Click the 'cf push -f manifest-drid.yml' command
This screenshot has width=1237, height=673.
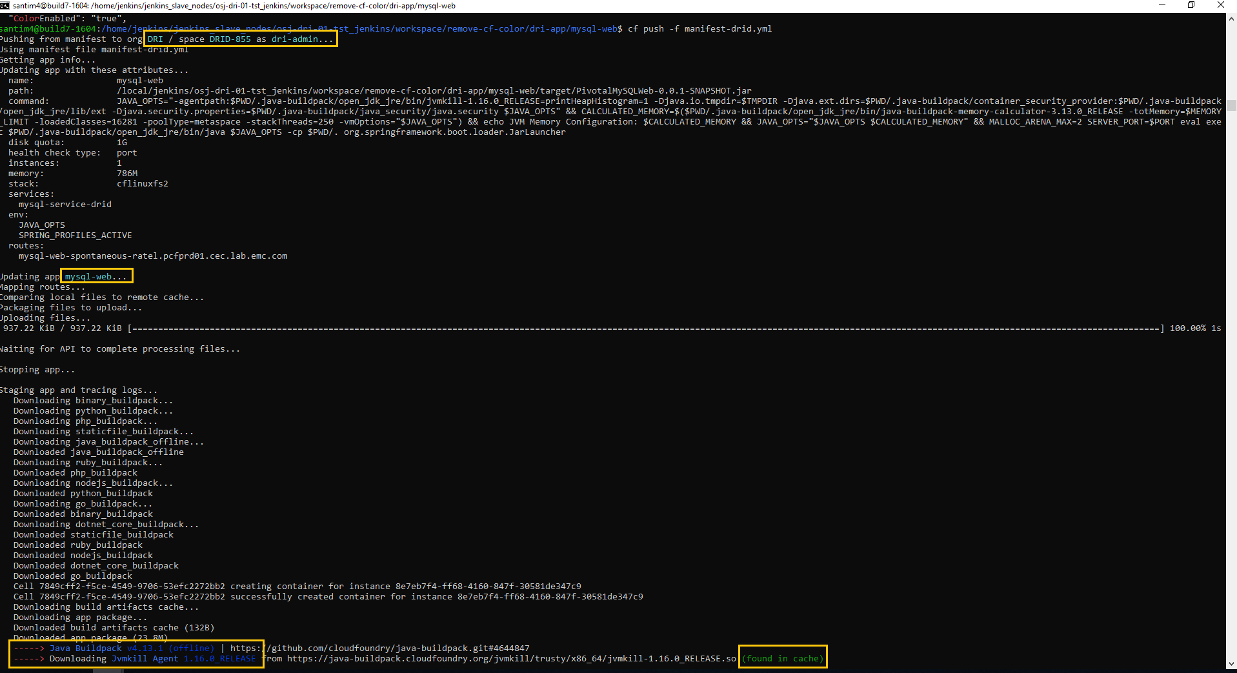(x=699, y=29)
